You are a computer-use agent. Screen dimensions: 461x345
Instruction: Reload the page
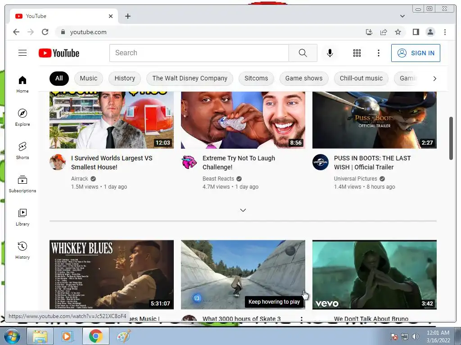tap(45, 32)
